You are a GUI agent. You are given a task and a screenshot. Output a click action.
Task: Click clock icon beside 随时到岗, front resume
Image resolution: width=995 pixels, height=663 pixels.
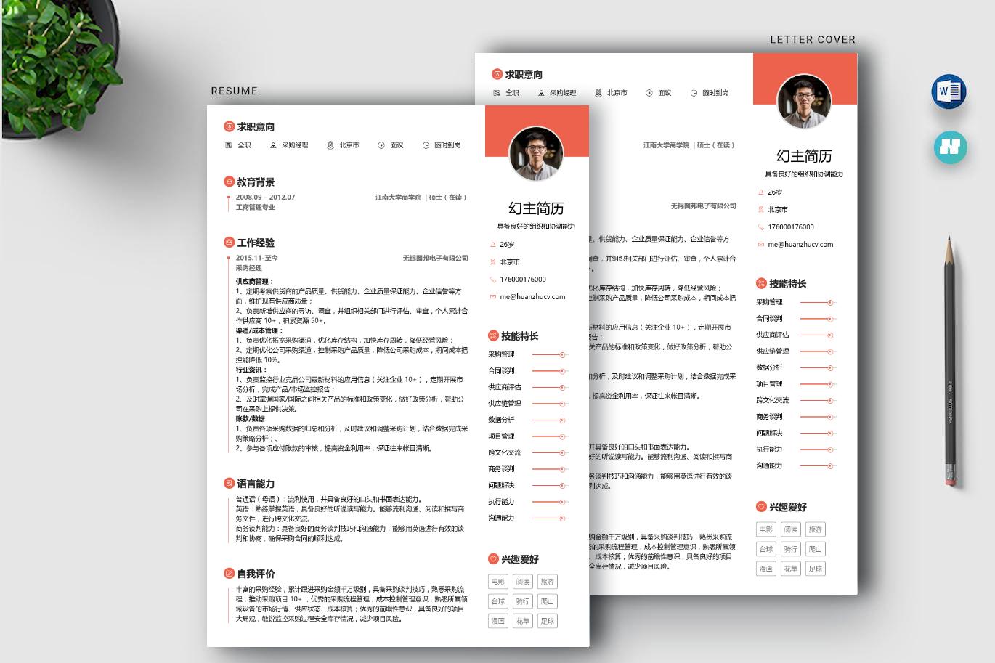coord(426,145)
